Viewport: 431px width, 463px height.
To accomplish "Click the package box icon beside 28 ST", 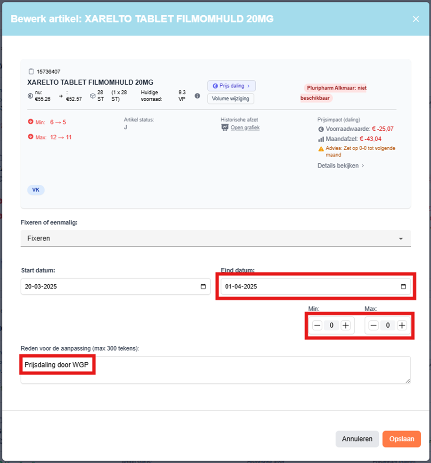I will [92, 96].
